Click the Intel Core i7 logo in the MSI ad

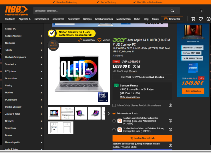pyautogui.click(x=193, y=68)
